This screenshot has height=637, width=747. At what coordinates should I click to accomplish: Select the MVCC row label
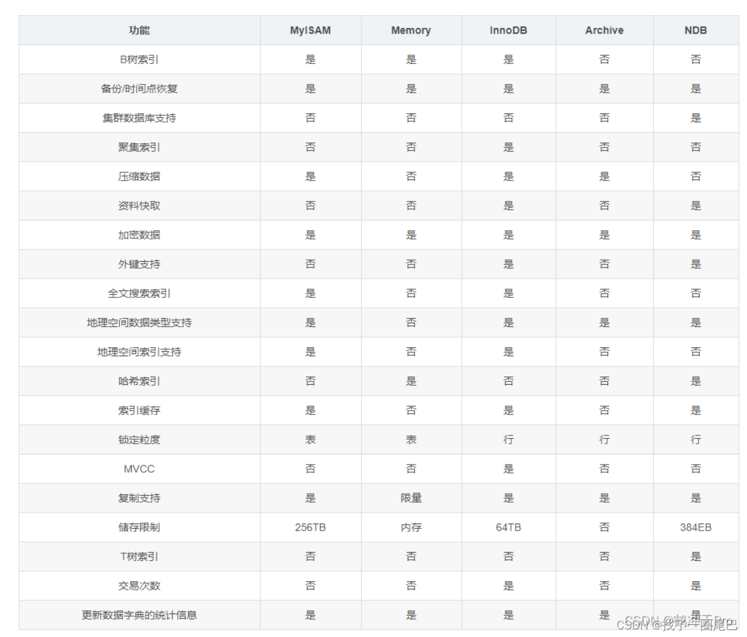coord(139,469)
